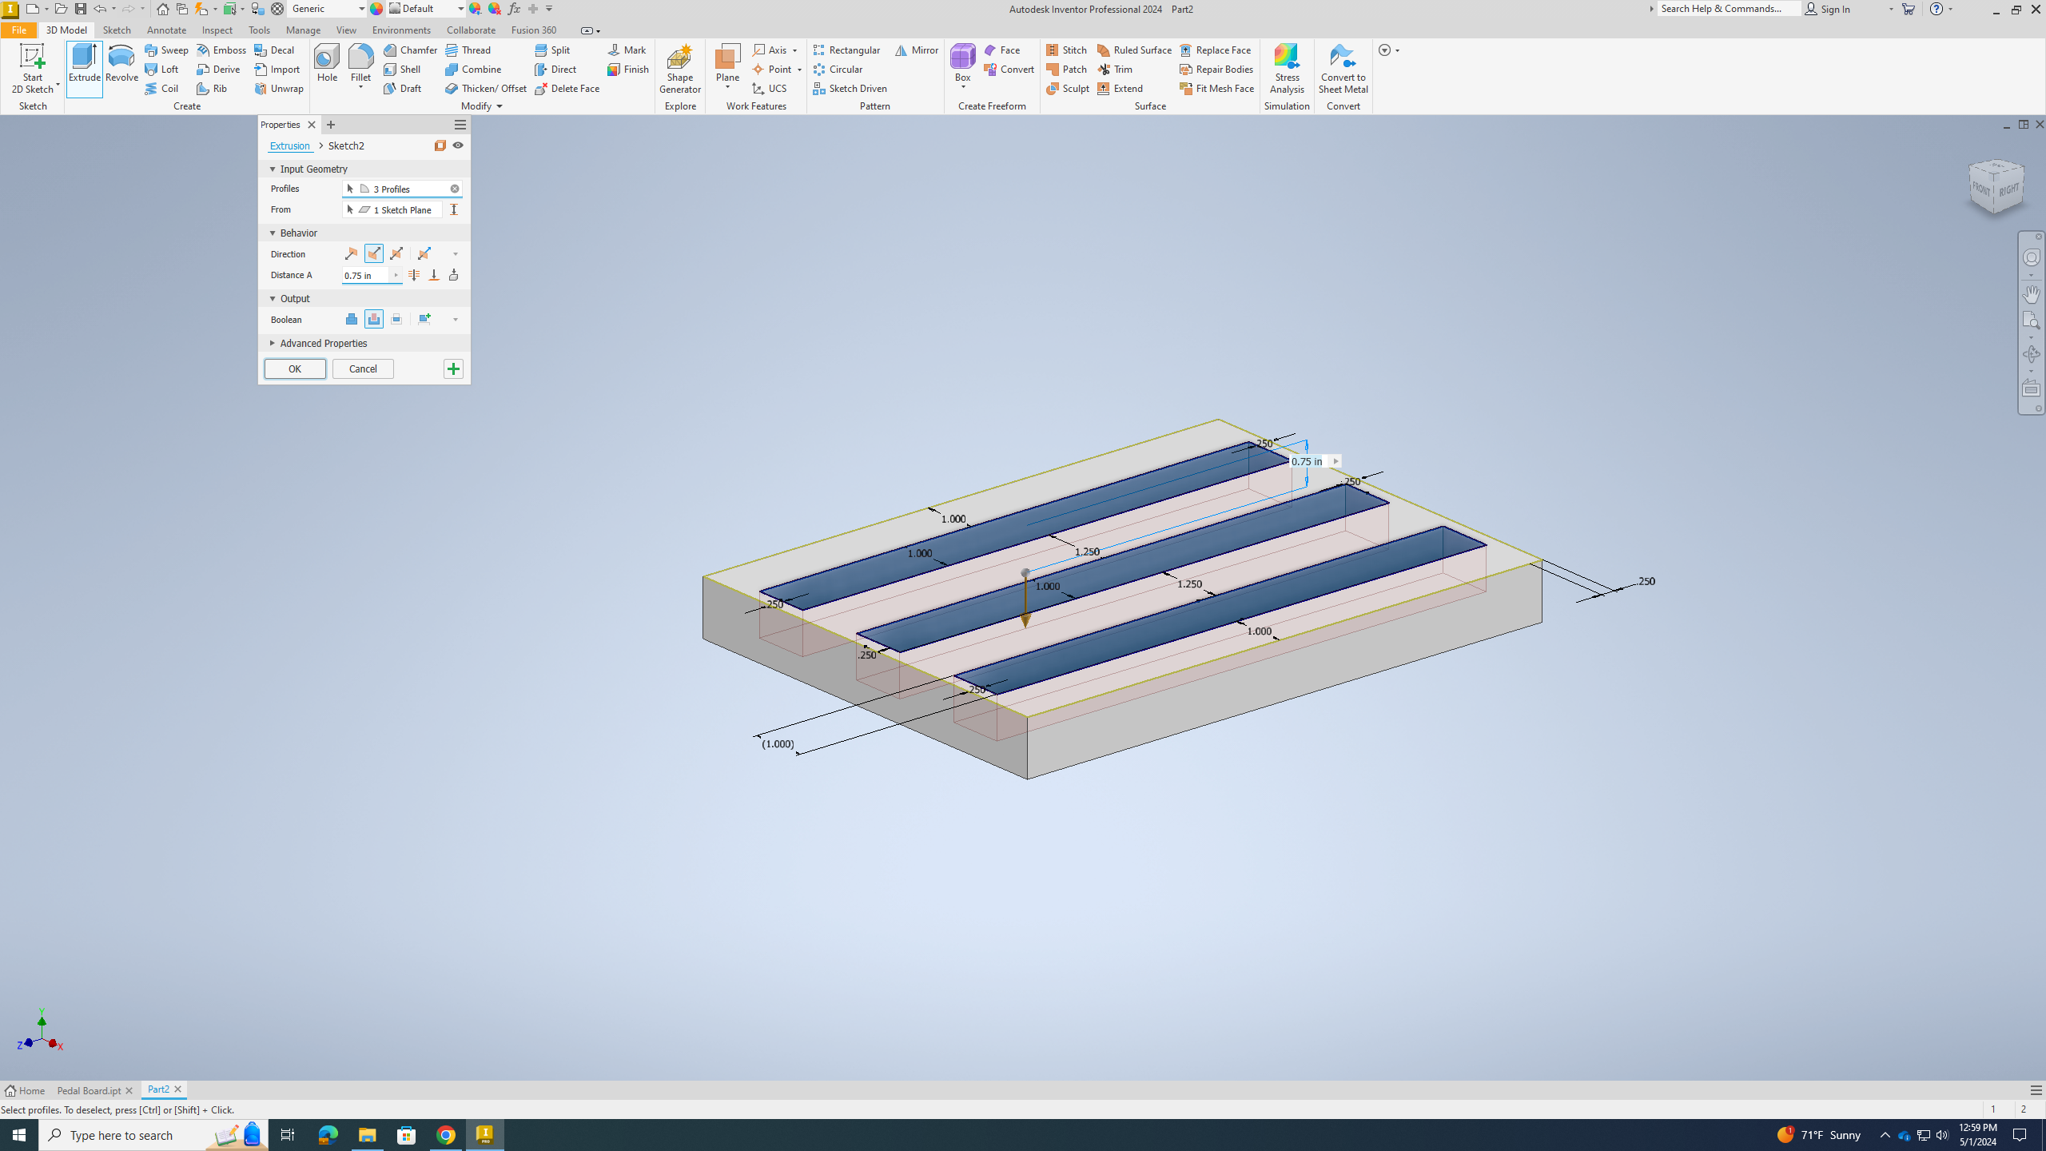Open the Stitch surface tool
Screen dimensions: 2046x1151
(x=1067, y=50)
